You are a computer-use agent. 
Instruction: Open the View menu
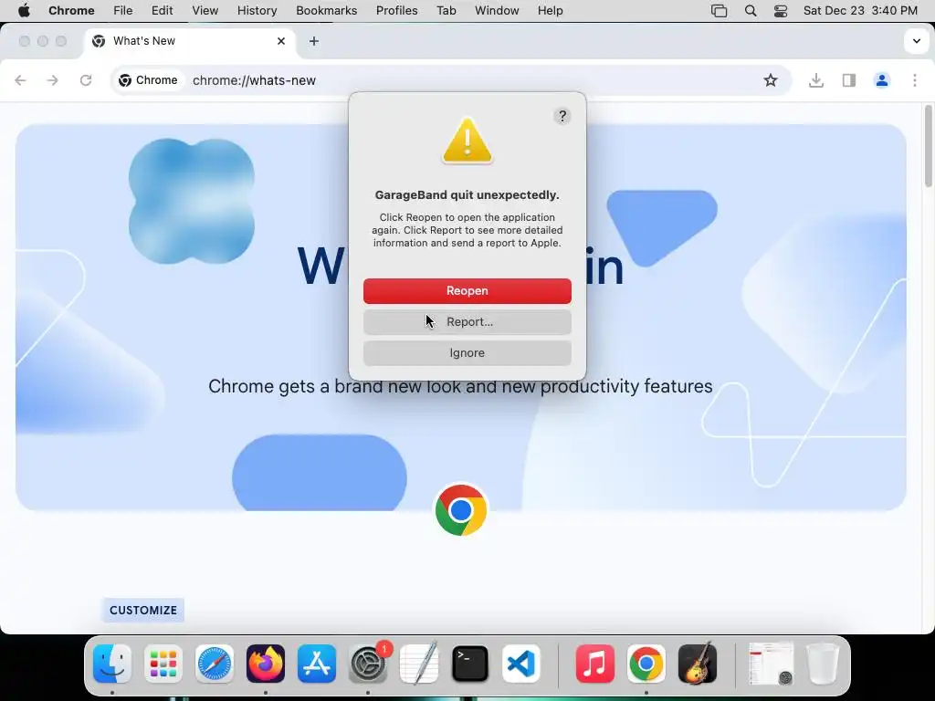click(x=205, y=11)
